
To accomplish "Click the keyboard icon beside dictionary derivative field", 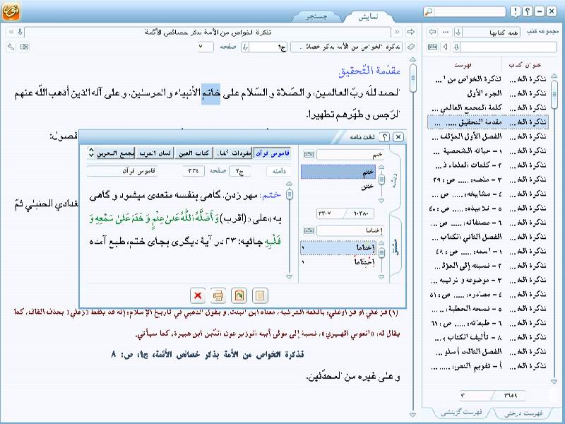I will [309, 230].
